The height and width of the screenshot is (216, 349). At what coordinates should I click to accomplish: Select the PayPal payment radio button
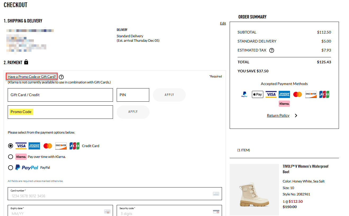pyautogui.click(x=11, y=168)
